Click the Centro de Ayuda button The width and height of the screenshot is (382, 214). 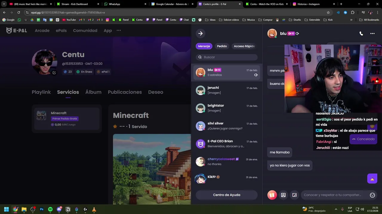point(227,195)
